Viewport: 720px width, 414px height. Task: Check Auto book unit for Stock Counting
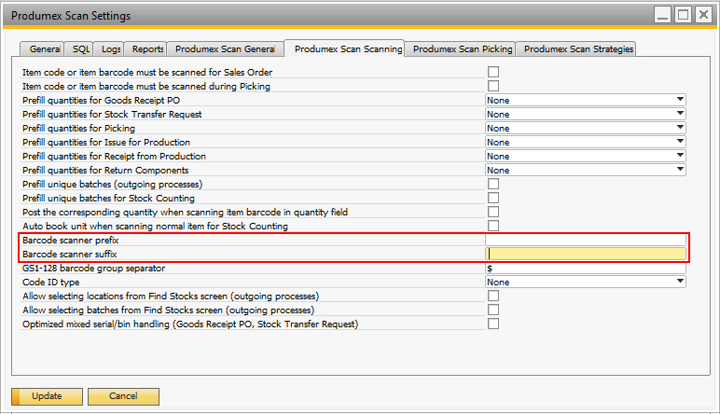pyautogui.click(x=493, y=226)
